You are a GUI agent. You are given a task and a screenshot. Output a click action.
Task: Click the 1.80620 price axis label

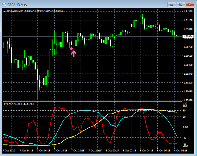(188, 56)
